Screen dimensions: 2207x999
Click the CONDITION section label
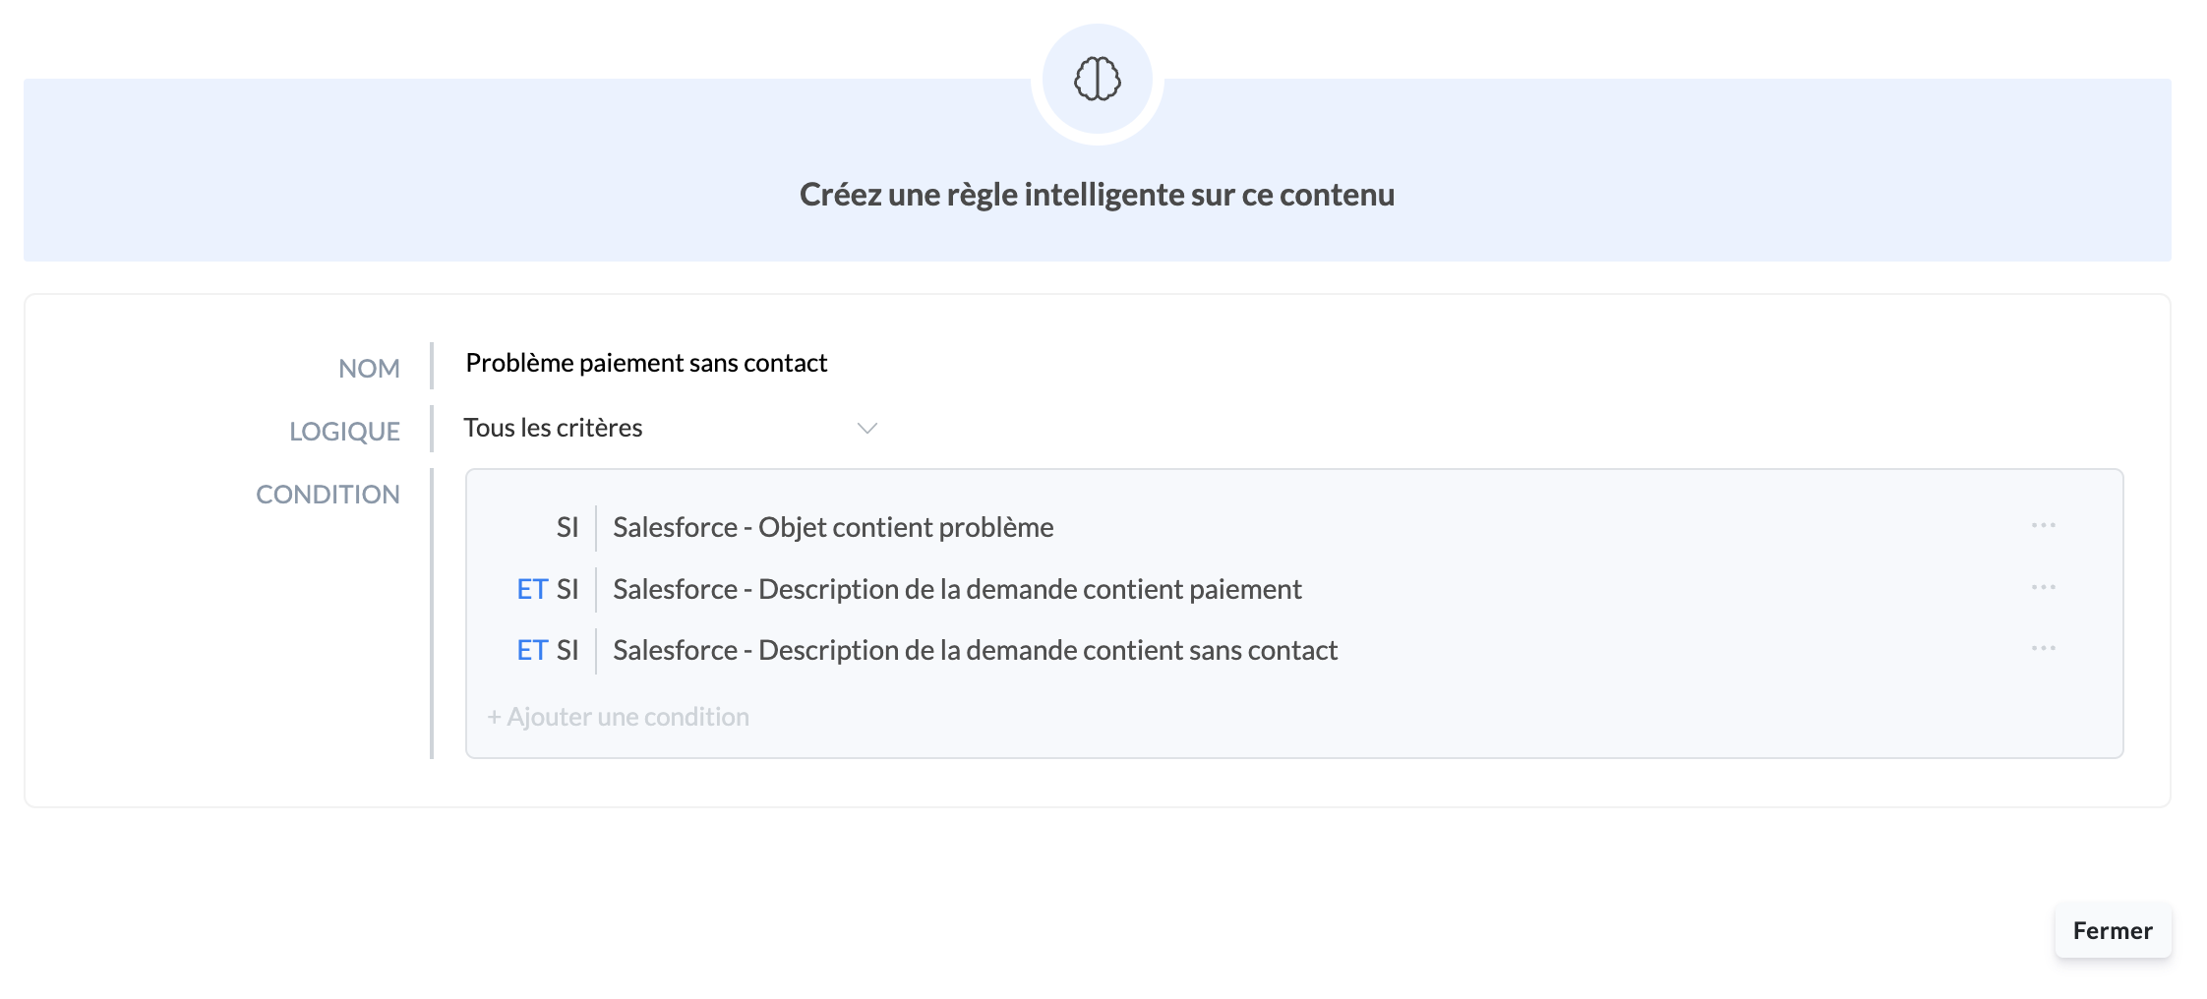(x=328, y=494)
